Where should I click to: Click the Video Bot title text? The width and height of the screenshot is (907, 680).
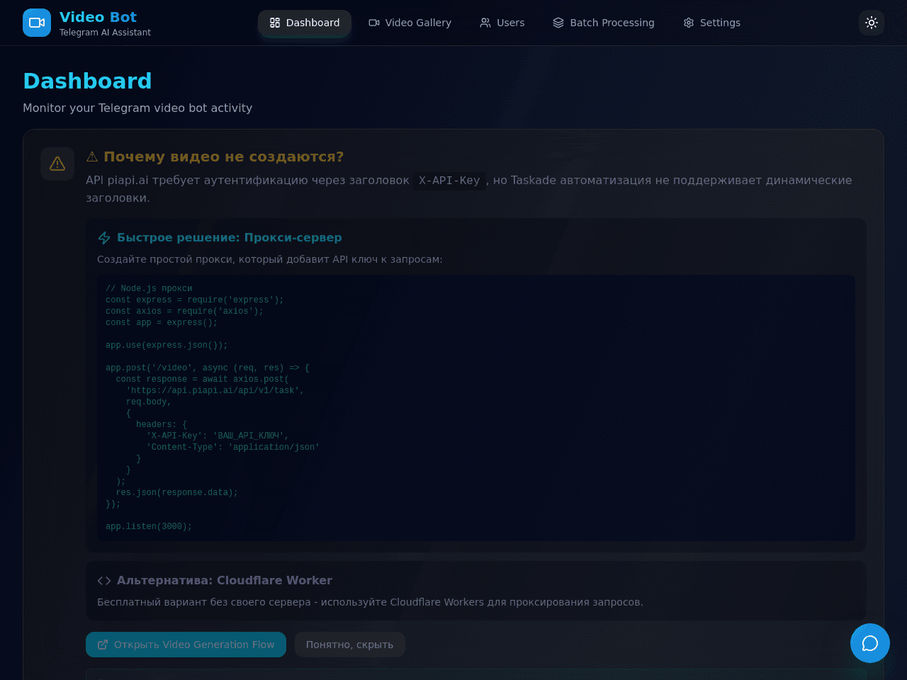(x=98, y=17)
